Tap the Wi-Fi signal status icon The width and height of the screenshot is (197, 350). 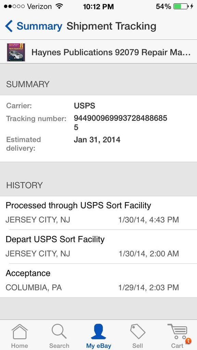(59, 6)
